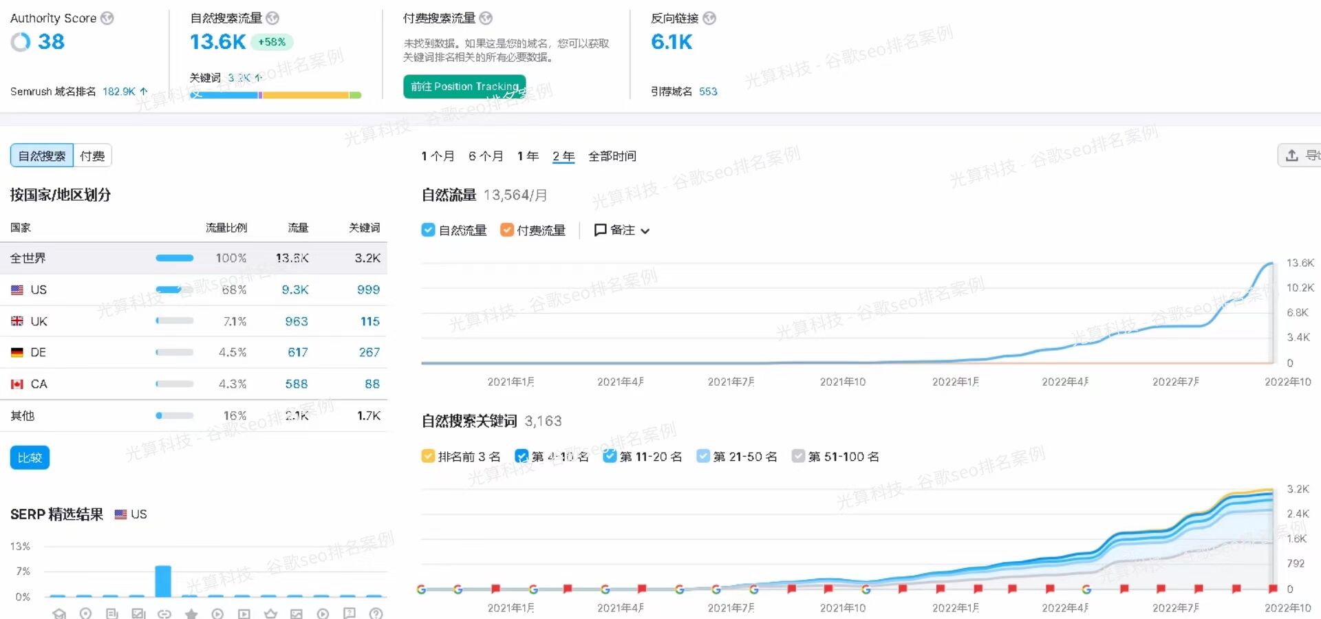The image size is (1321, 619).
Task: Click the 自然搜索流量 info icon
Action: [272, 18]
